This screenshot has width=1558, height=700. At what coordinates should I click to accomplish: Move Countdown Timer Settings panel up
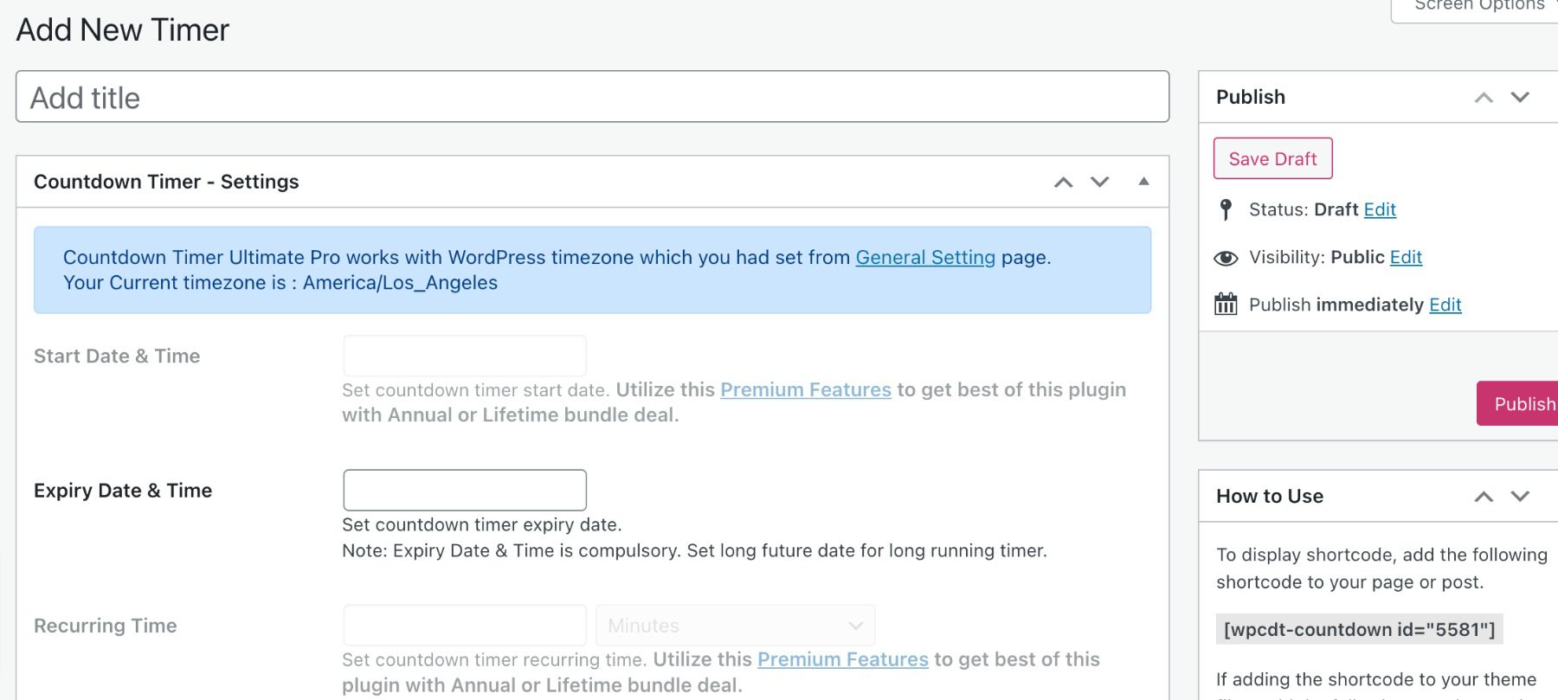point(1063,182)
